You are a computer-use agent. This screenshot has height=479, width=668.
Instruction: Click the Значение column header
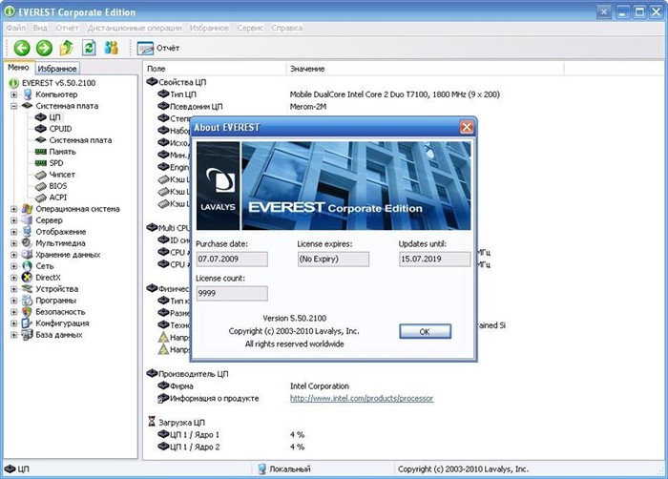click(x=425, y=69)
